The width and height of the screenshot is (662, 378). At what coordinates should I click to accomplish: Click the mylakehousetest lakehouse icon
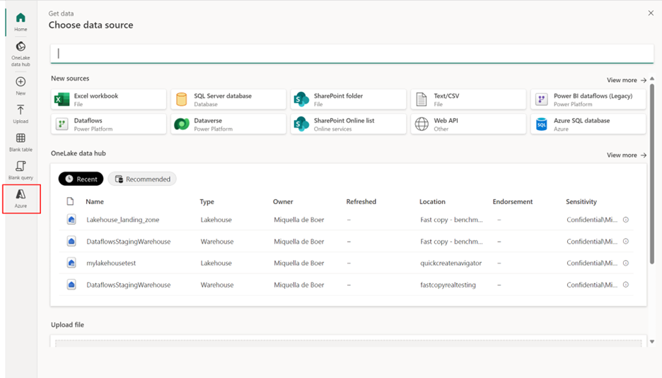tap(71, 263)
